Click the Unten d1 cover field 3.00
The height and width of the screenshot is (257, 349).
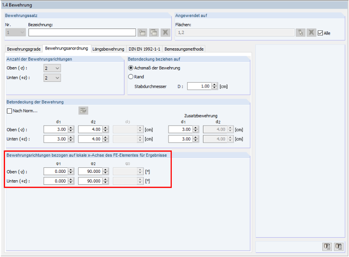(x=56, y=139)
